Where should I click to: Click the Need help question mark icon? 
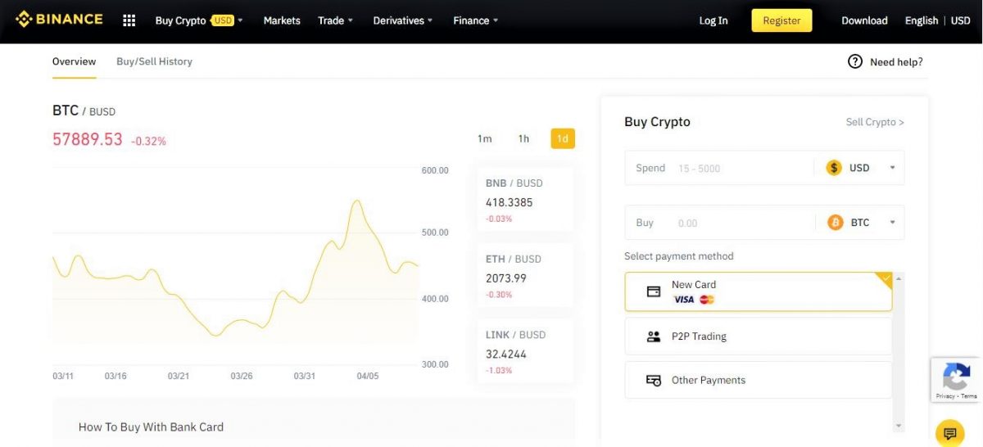coord(855,61)
